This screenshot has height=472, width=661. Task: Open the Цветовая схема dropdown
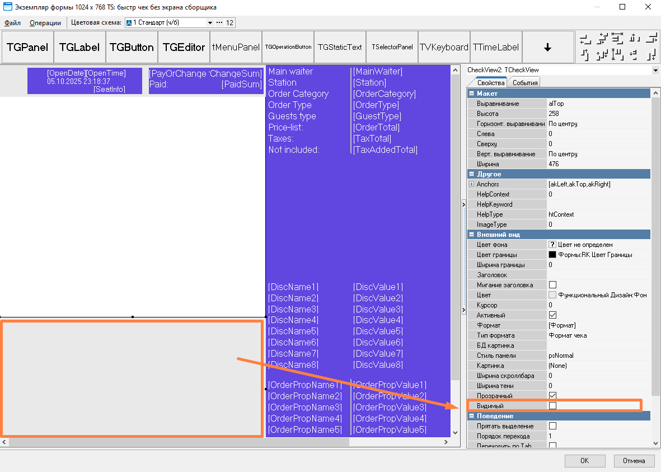pos(210,23)
